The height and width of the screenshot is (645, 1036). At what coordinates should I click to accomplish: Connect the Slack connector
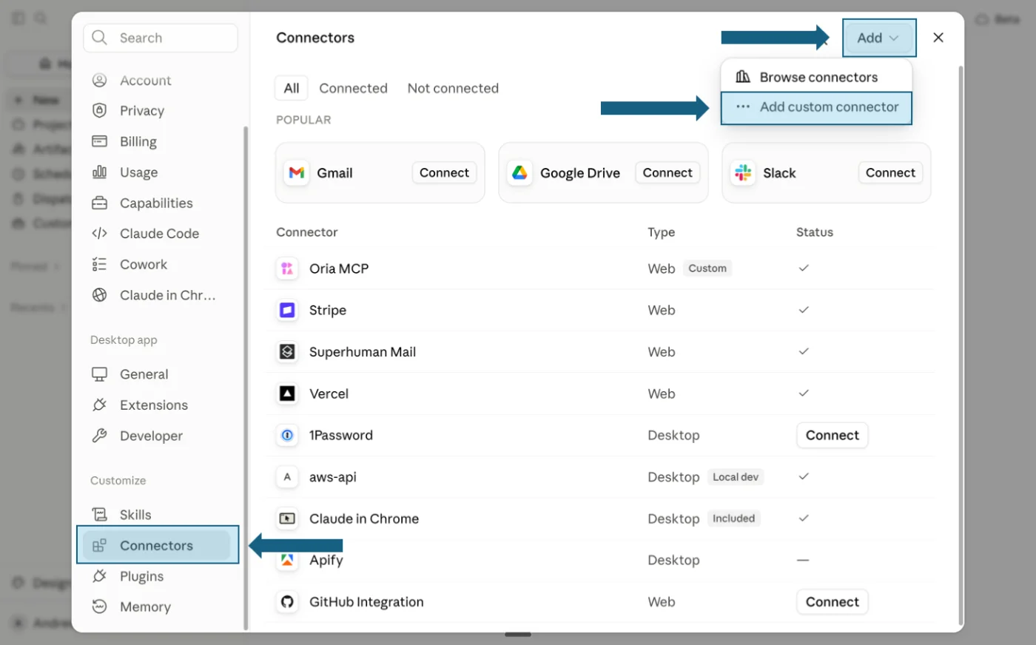[x=890, y=172]
